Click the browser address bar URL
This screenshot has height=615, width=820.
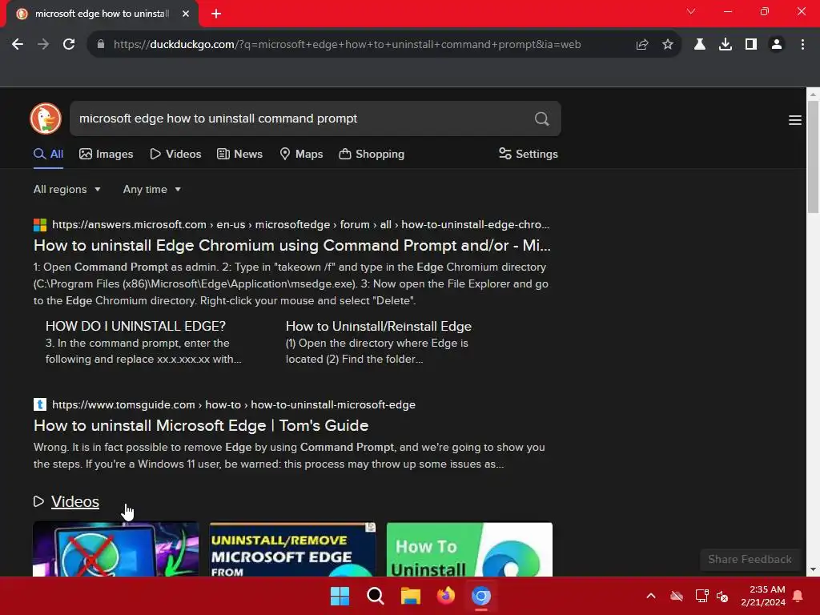click(x=348, y=45)
